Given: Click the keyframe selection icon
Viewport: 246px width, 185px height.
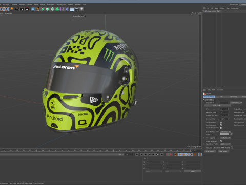Looking at the screenshot, I should tap(176, 155).
